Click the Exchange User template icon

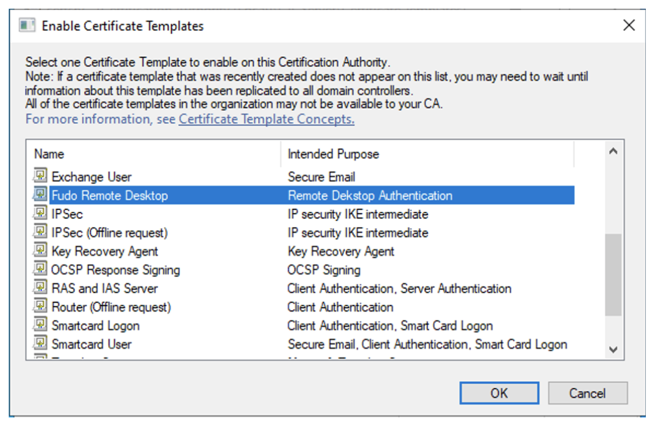[x=41, y=176]
